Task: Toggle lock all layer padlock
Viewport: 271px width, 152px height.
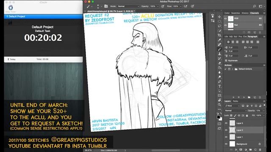Action: pos(247,115)
